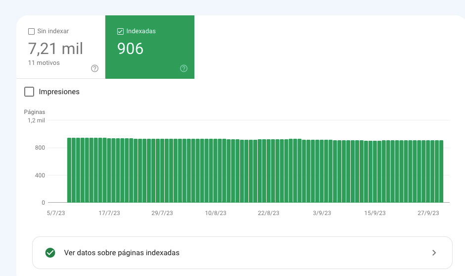Image resolution: width=465 pixels, height=276 pixels.
Task: Click the 3/9/23 date axis label
Action: (323, 213)
